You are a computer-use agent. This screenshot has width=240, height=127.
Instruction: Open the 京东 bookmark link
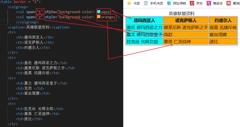[199, 3]
